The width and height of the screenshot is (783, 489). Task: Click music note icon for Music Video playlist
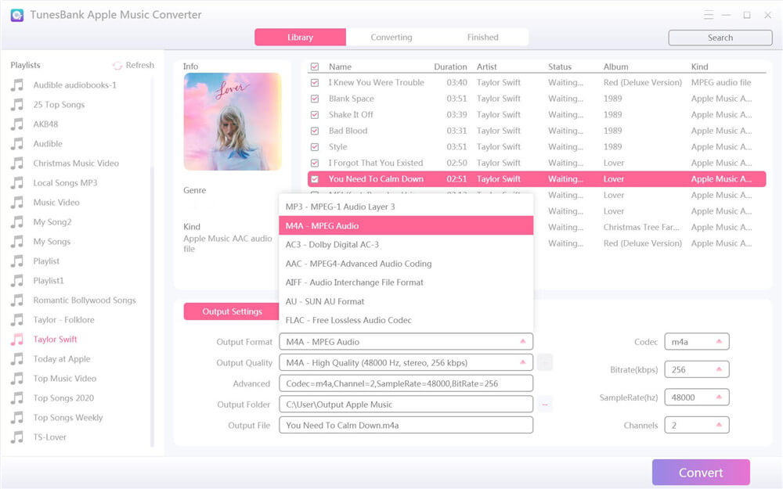point(17,203)
